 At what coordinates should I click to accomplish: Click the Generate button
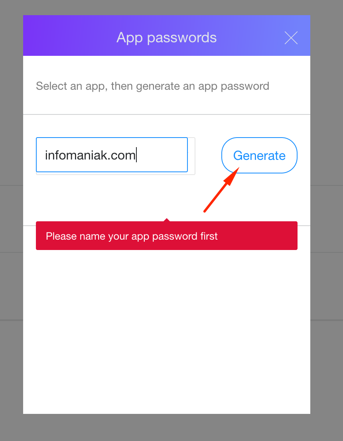coord(259,156)
